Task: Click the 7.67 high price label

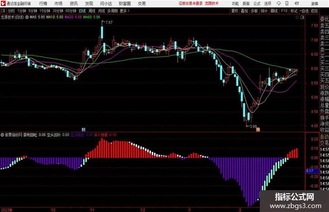Action: pos(109,22)
